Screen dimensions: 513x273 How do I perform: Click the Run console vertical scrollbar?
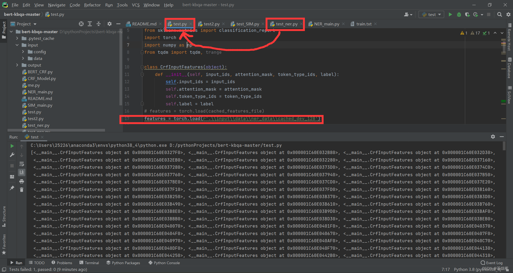[504, 146]
